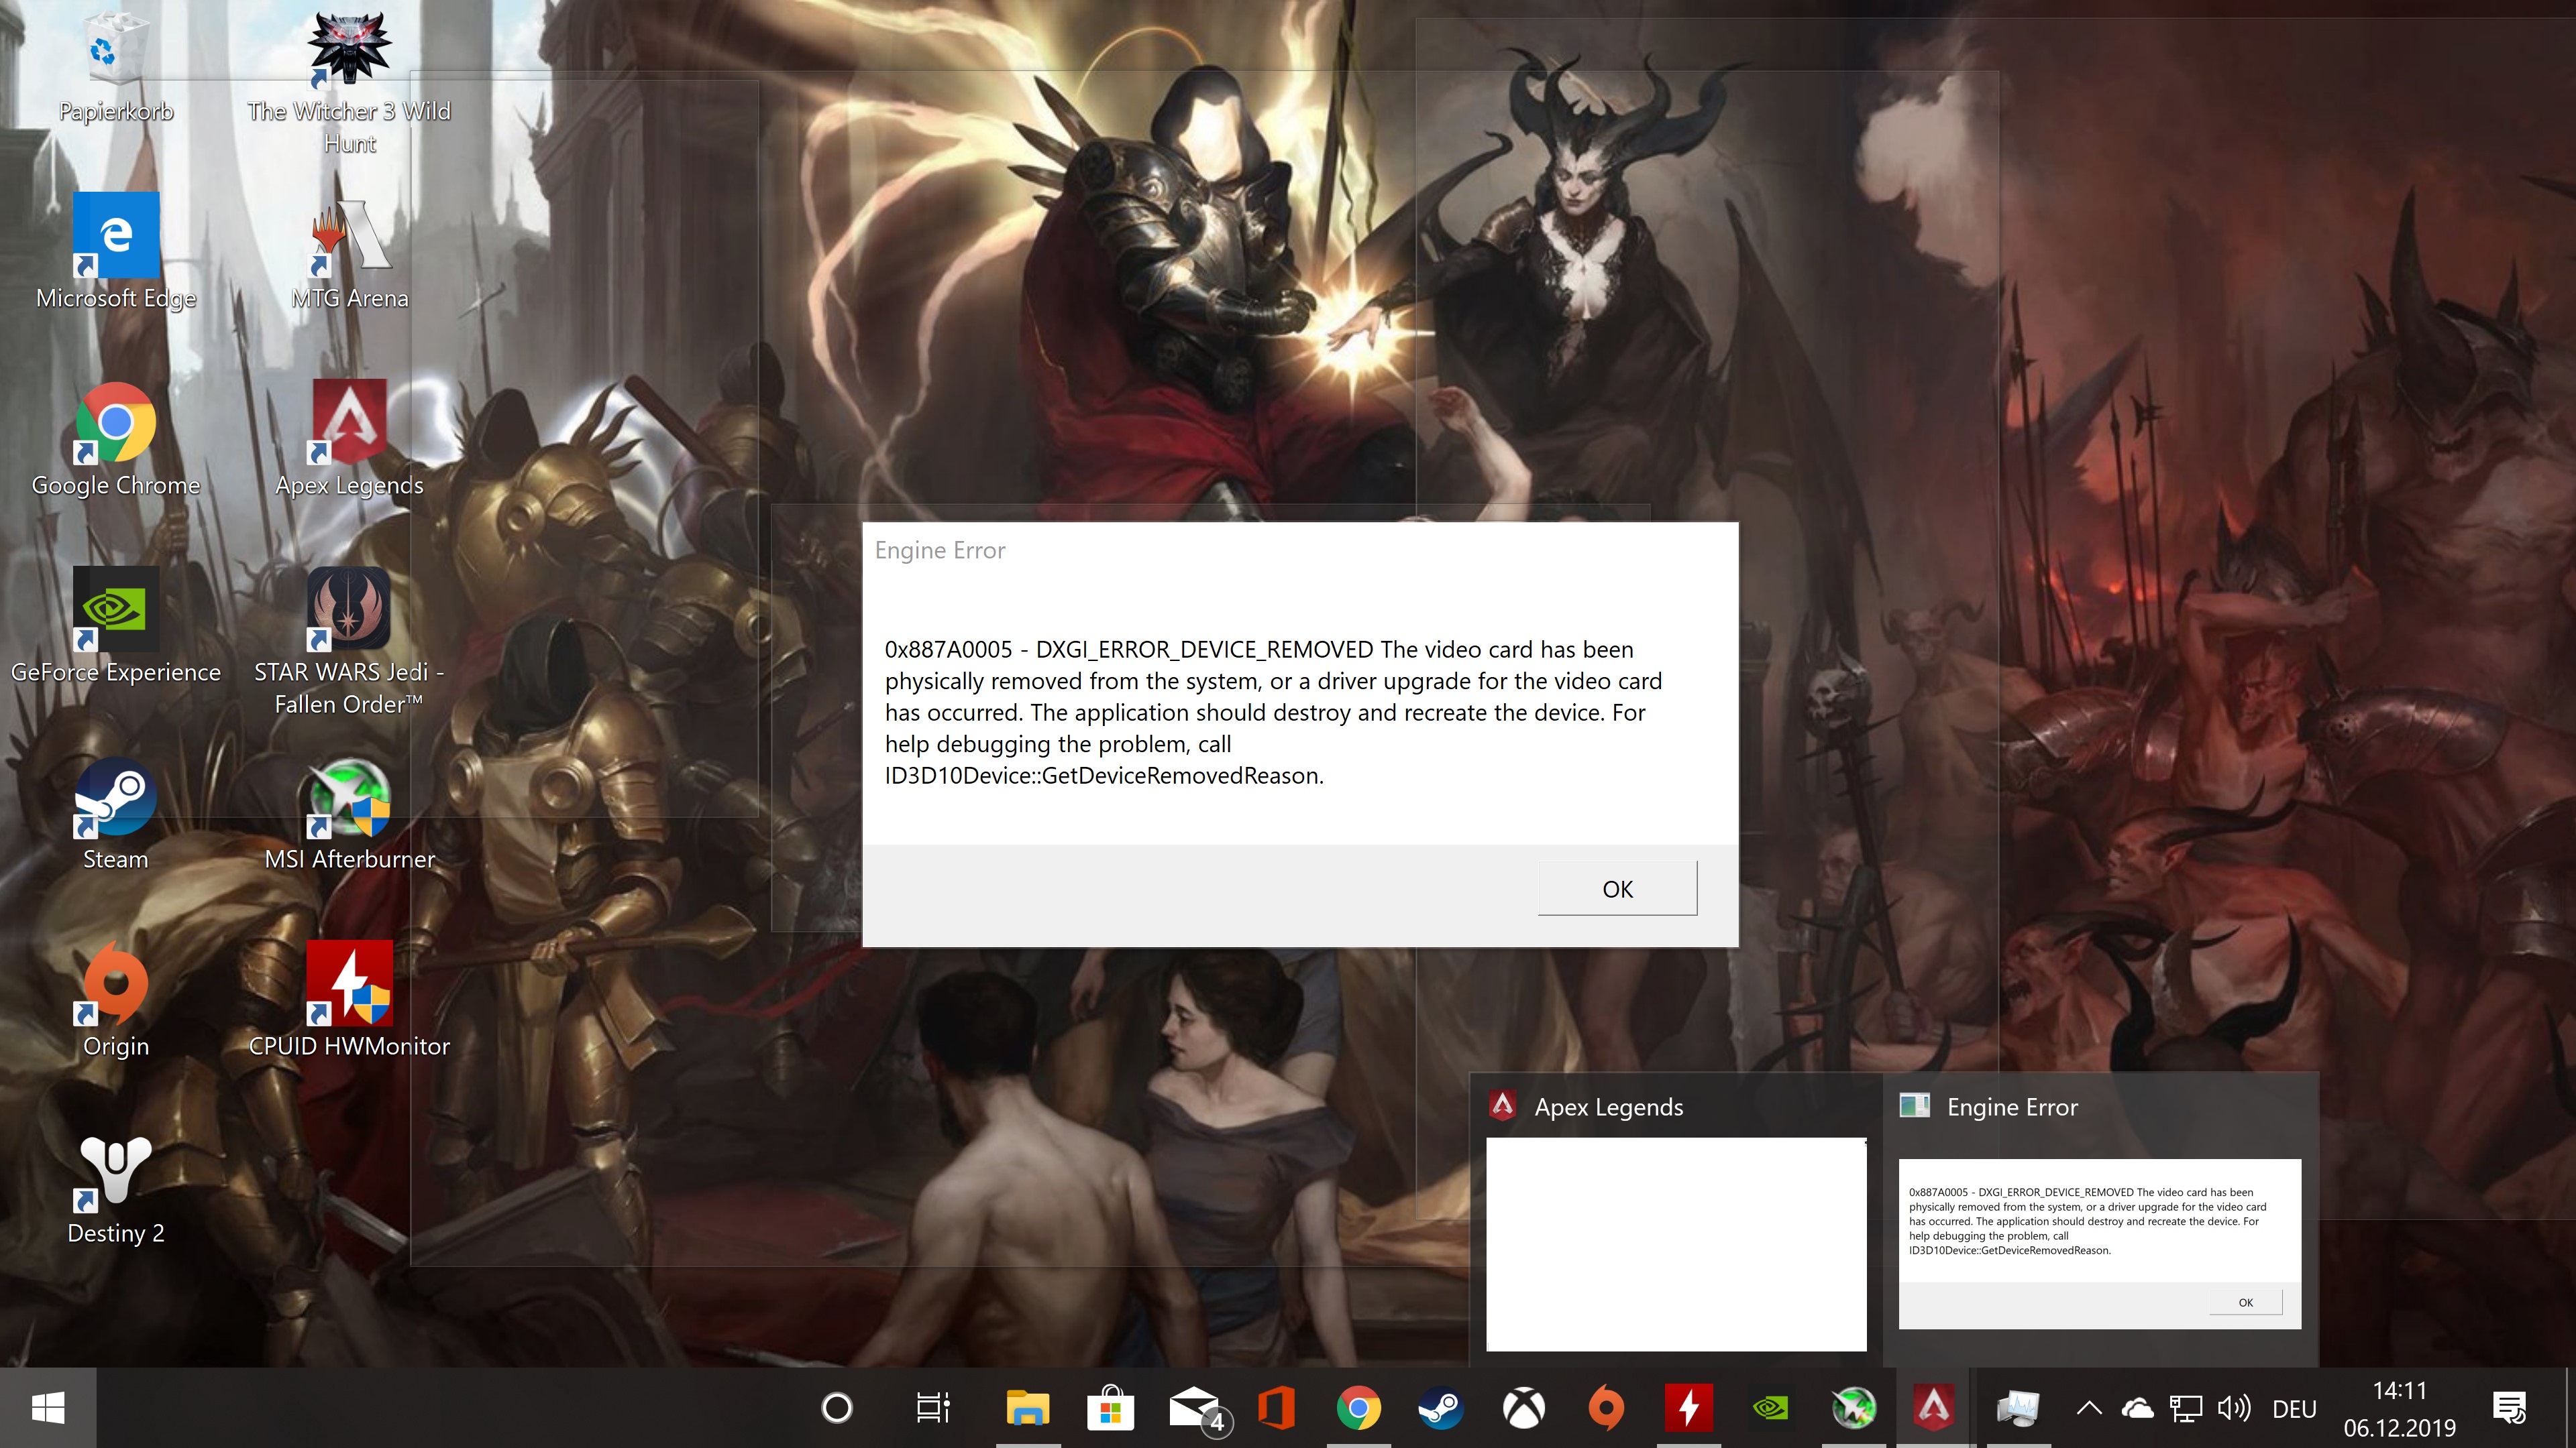Open the STAR WARS Jedi Fallen Order shortcut
Image resolution: width=2576 pixels, height=1448 pixels.
pyautogui.click(x=349, y=609)
